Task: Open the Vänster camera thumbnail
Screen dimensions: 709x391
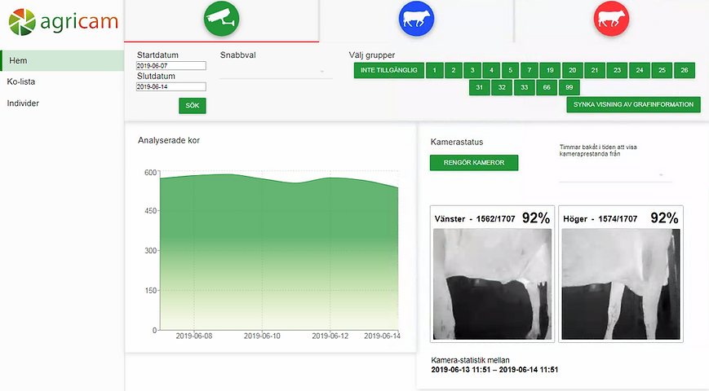Action: [492, 283]
